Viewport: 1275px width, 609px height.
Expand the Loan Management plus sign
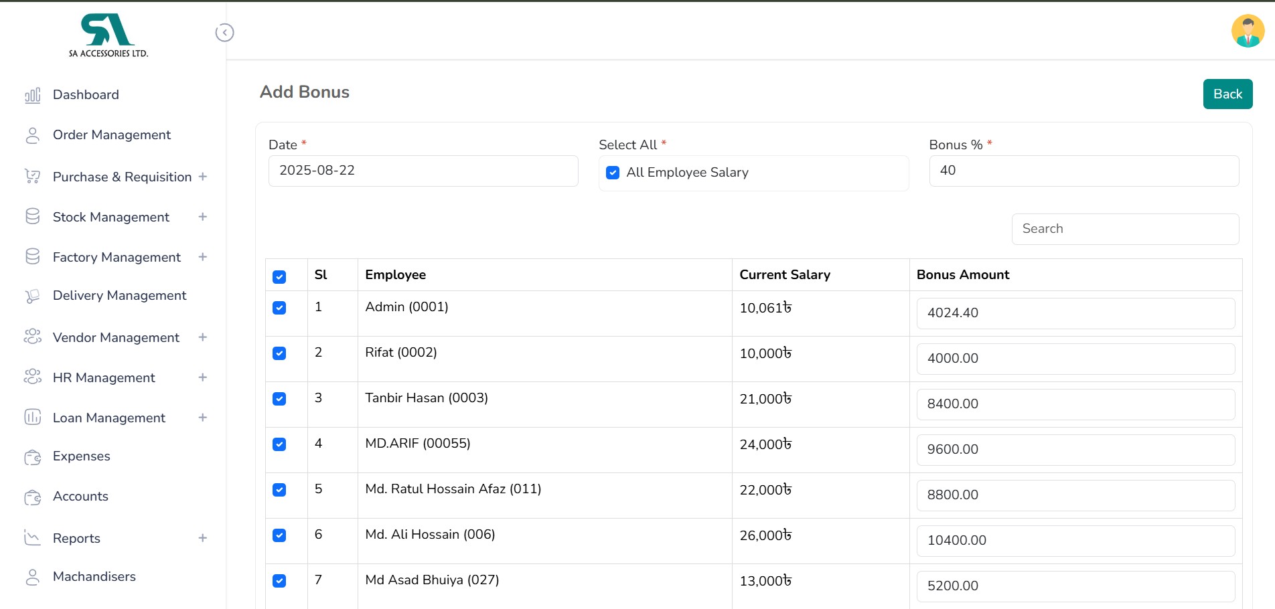tap(202, 418)
